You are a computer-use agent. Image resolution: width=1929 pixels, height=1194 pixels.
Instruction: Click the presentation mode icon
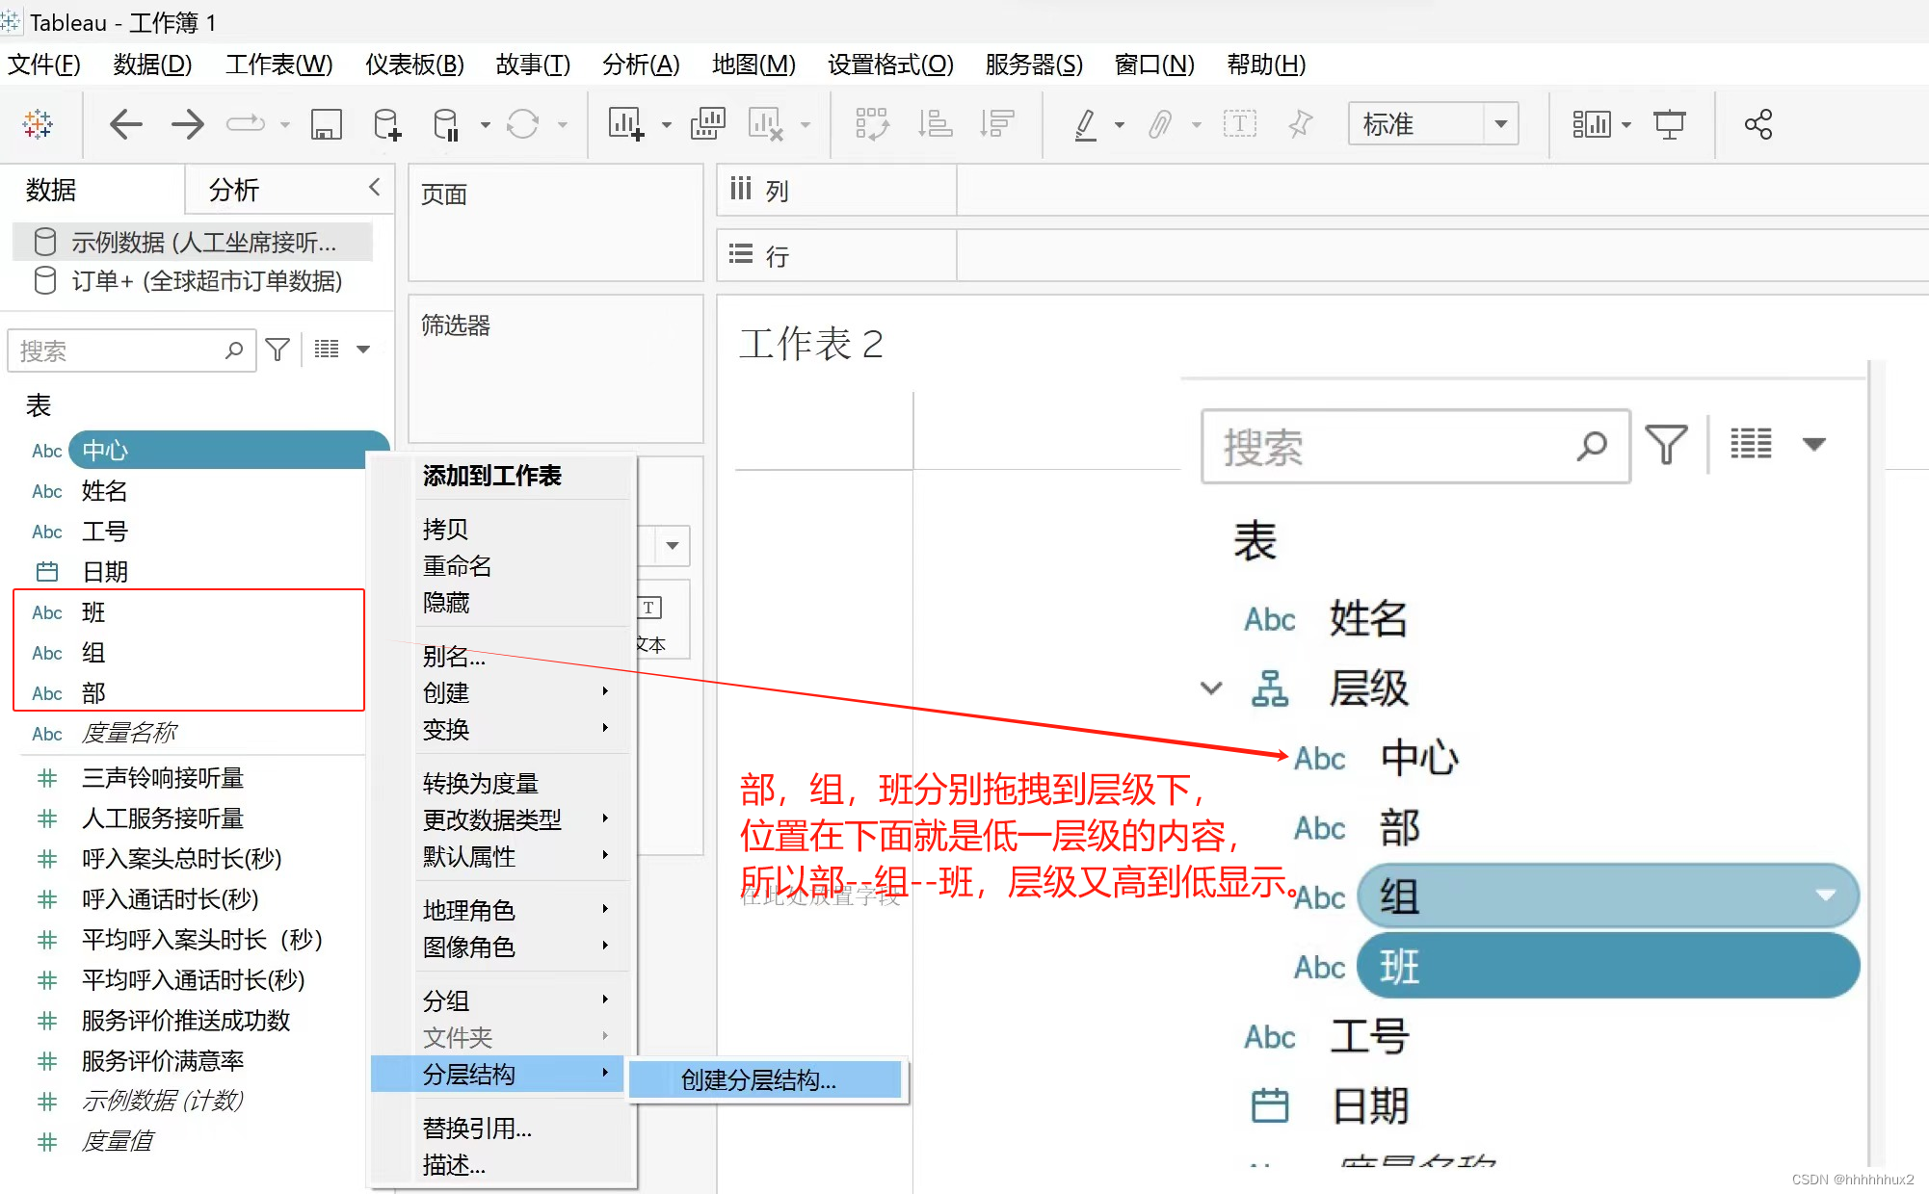click(x=1669, y=124)
